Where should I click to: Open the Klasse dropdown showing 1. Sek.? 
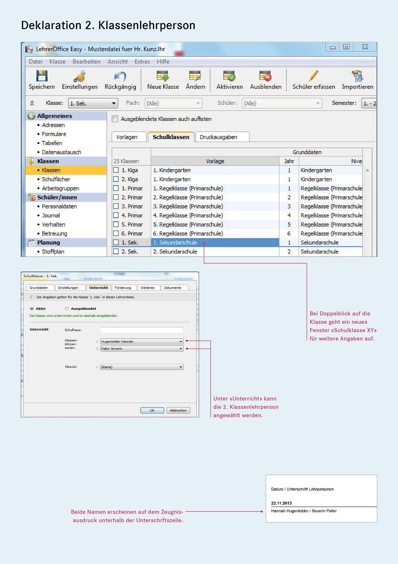pyautogui.click(x=93, y=103)
